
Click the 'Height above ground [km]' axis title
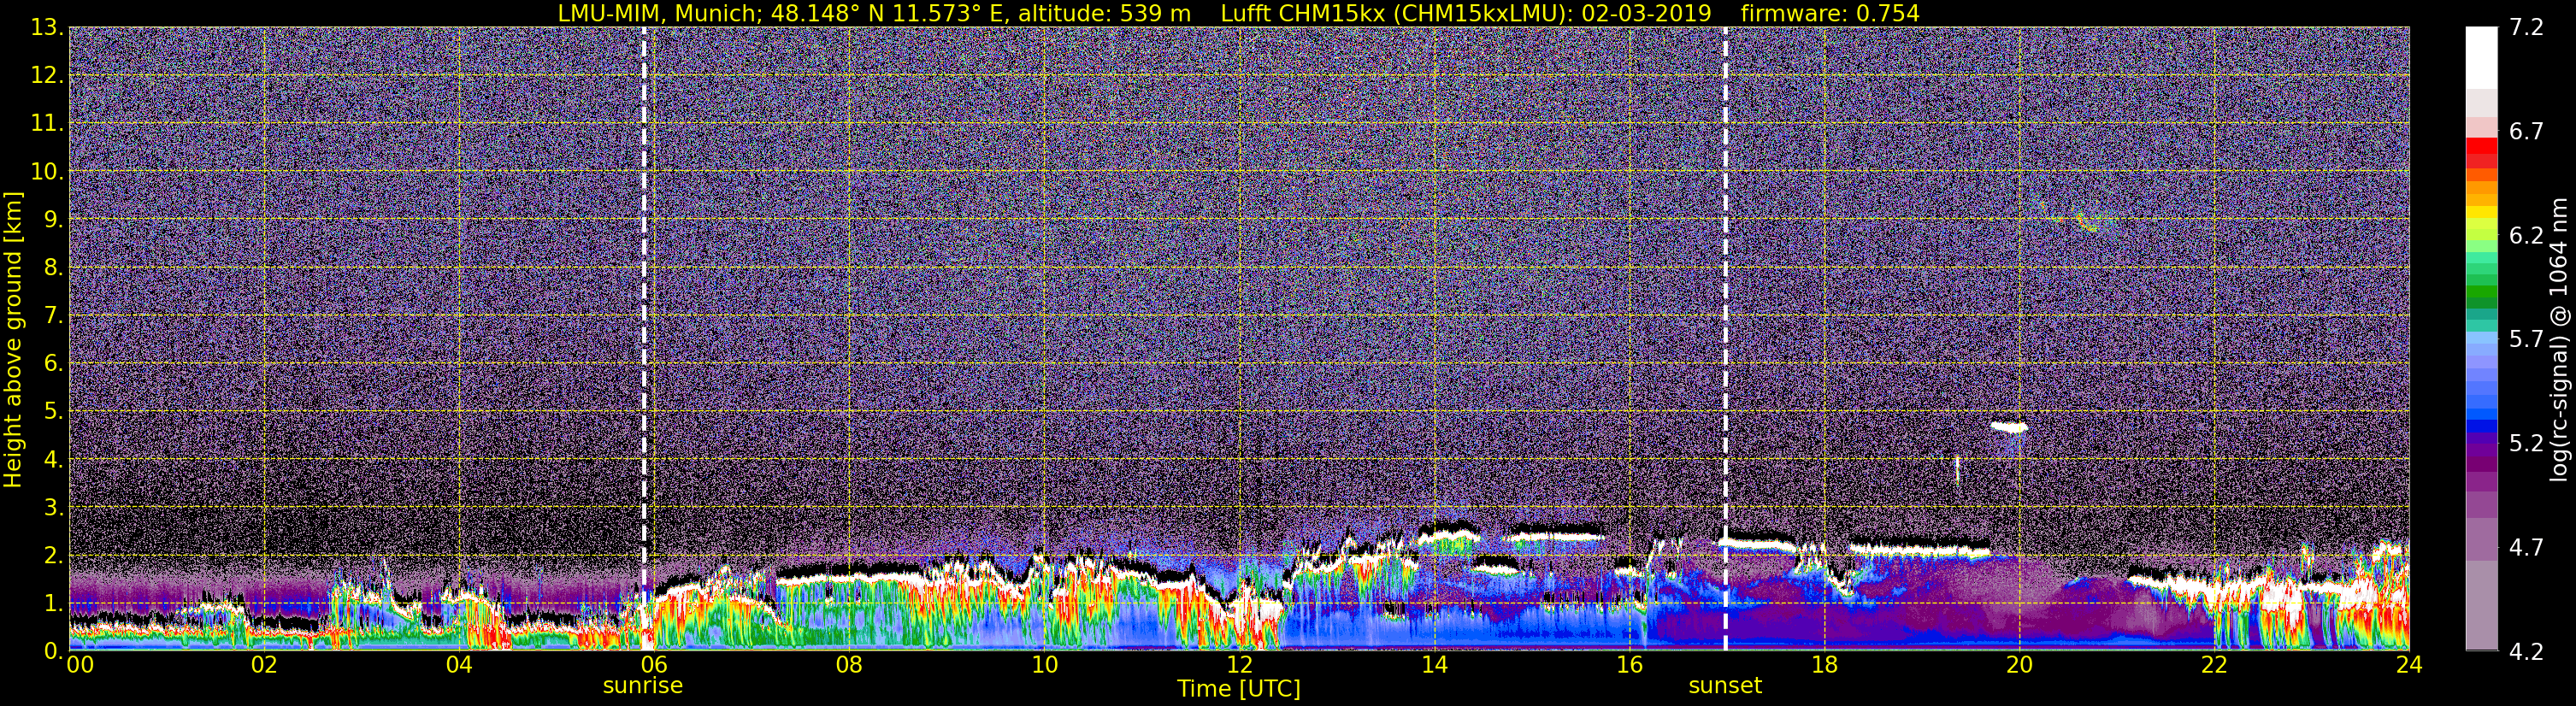coord(13,339)
